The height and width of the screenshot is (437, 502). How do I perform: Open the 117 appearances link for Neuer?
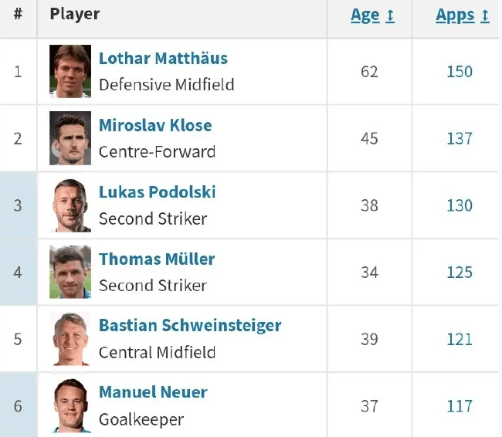(x=460, y=406)
